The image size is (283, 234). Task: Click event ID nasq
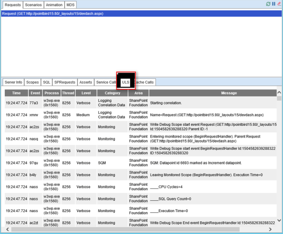pyautogui.click(x=34, y=139)
